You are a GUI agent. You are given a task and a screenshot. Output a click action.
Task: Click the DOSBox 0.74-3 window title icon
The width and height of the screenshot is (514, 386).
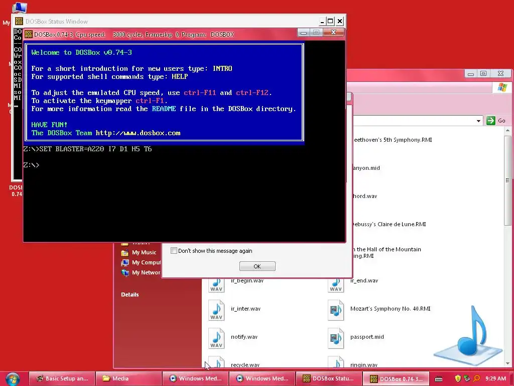click(x=29, y=34)
